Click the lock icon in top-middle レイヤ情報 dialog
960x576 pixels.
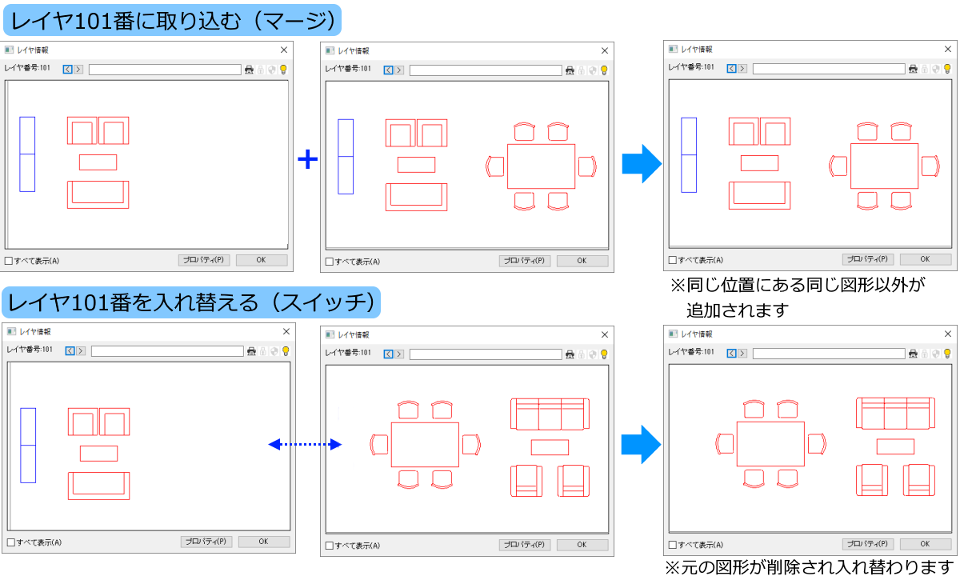coord(582,70)
